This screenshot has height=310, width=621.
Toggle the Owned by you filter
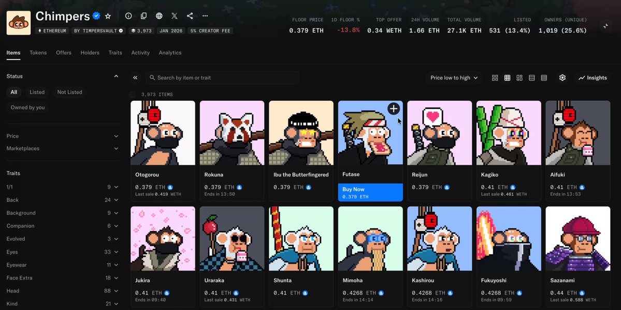[28, 107]
